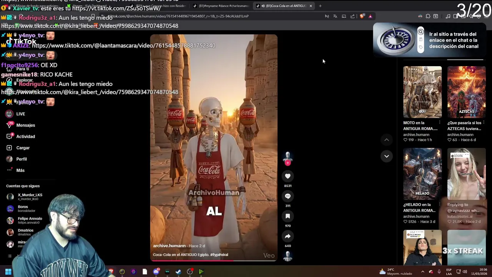The height and width of the screenshot is (277, 492).
Task: Open Actividad notifications in the sidebar
Action: click(x=21, y=137)
